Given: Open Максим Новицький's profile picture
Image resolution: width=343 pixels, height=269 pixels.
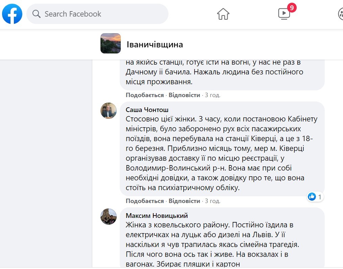Looking at the screenshot, I should 109,217.
